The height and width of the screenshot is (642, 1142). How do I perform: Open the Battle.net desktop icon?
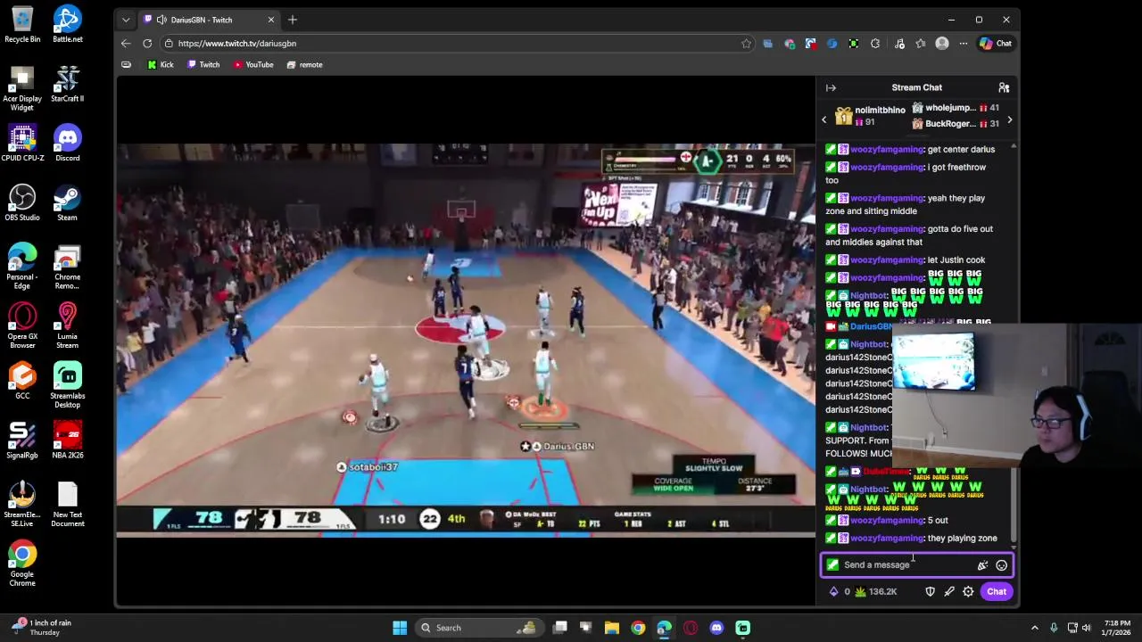[x=67, y=25]
